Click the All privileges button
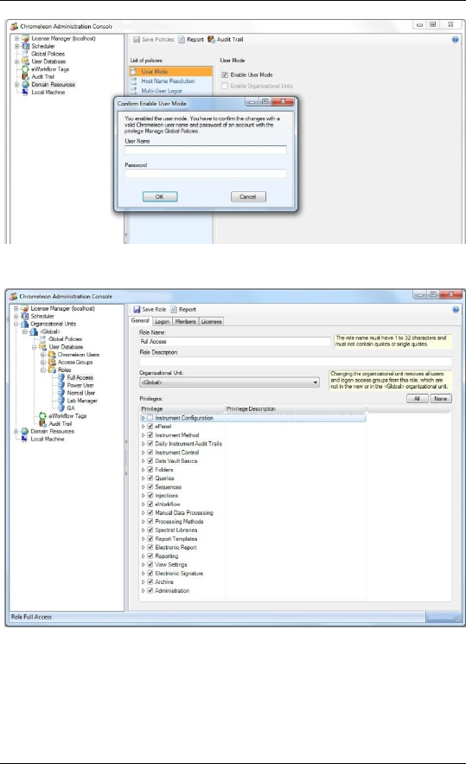Image resolution: width=466 pixels, height=764 pixels. coord(417,399)
